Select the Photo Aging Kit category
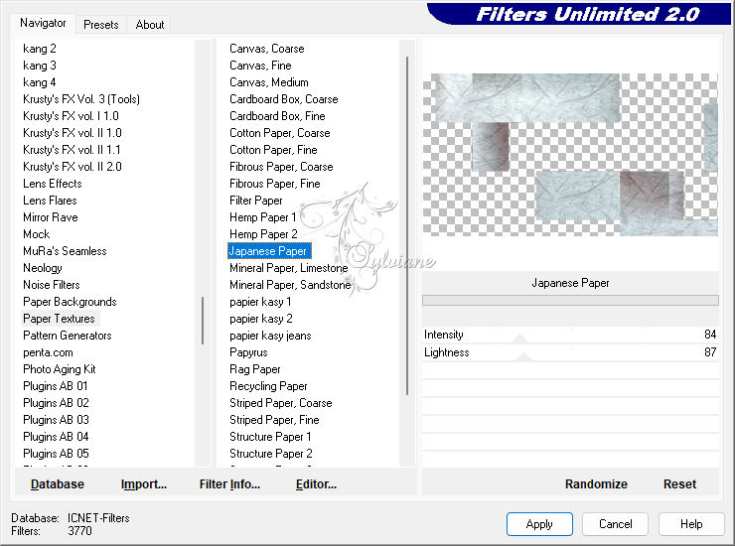This screenshot has height=546, width=735. (59, 369)
